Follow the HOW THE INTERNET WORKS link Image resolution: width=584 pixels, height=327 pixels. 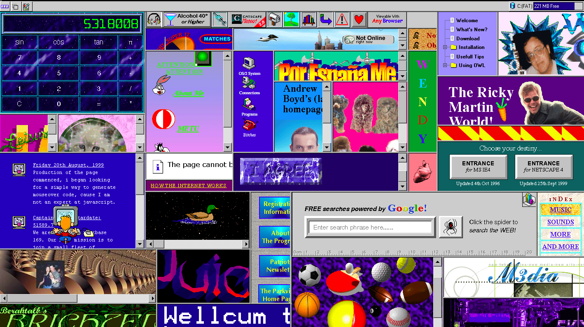(x=188, y=186)
